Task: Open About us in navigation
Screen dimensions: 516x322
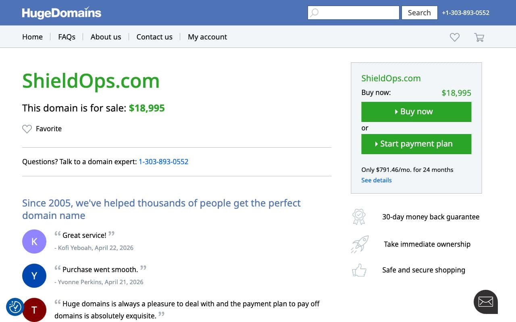Action: tap(106, 37)
